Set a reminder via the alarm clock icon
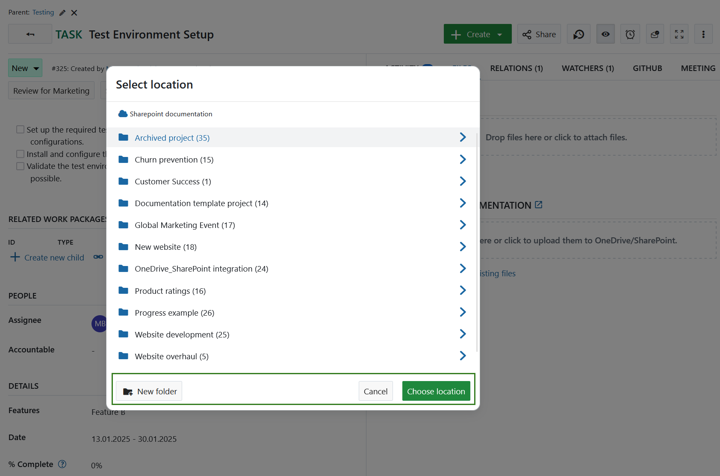 (630, 34)
